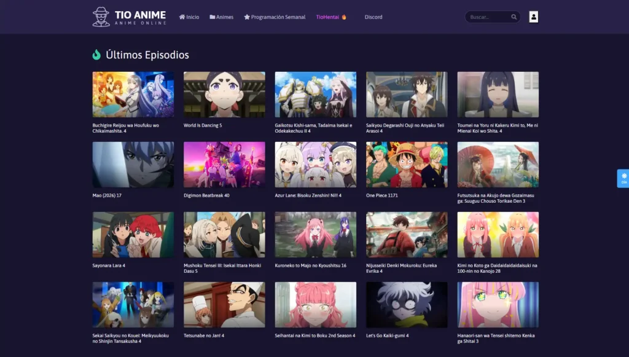Open Azur Lane Bisoku Zenshin 4 thumbnail
This screenshot has width=629, height=357.
316,165
